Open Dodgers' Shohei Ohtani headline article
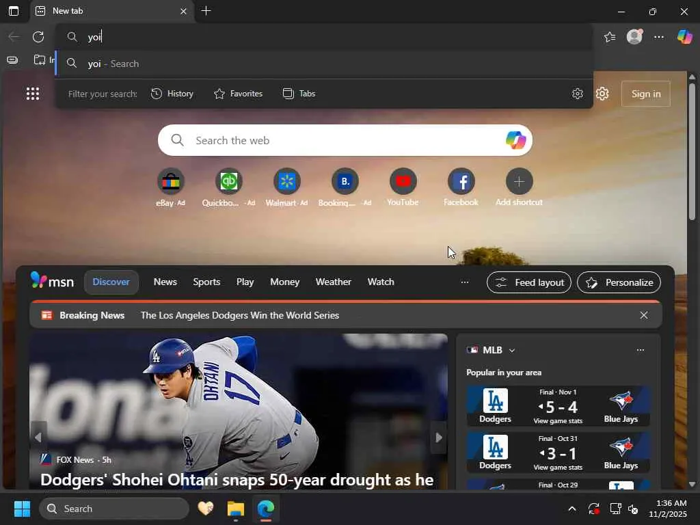Screen dimensions: 700x525 click(x=237, y=480)
